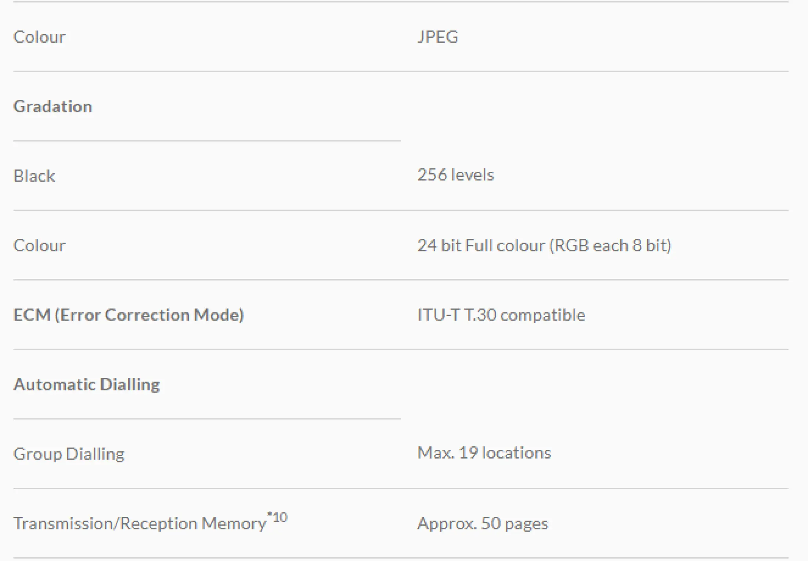
Task: Click the ITU-T T.30 compatible text
Action: coord(501,315)
